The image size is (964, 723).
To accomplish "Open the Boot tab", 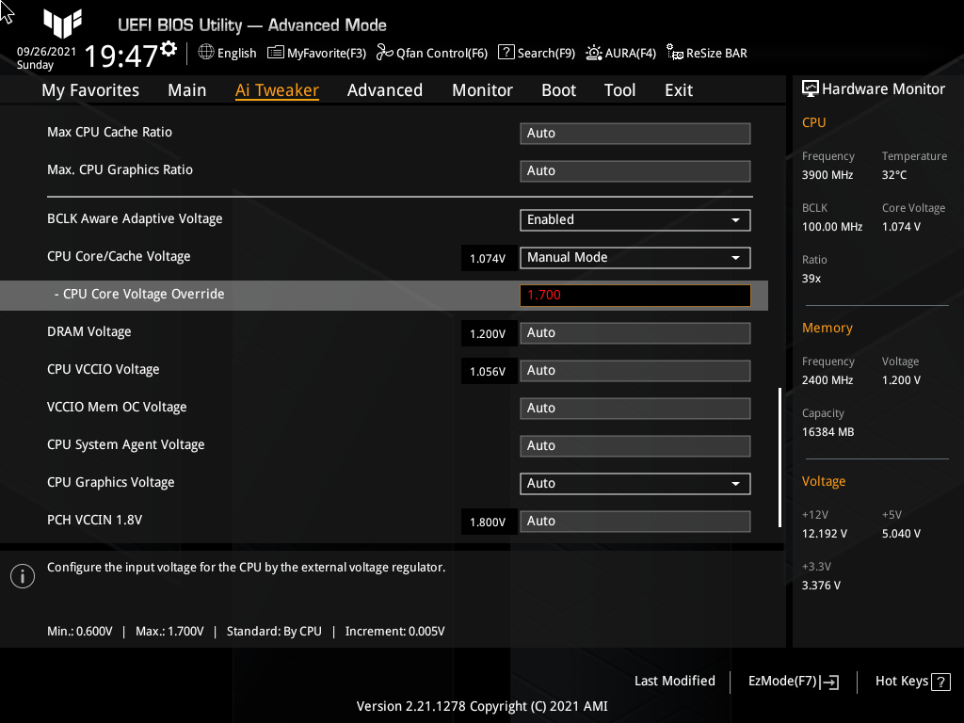I will click(558, 90).
